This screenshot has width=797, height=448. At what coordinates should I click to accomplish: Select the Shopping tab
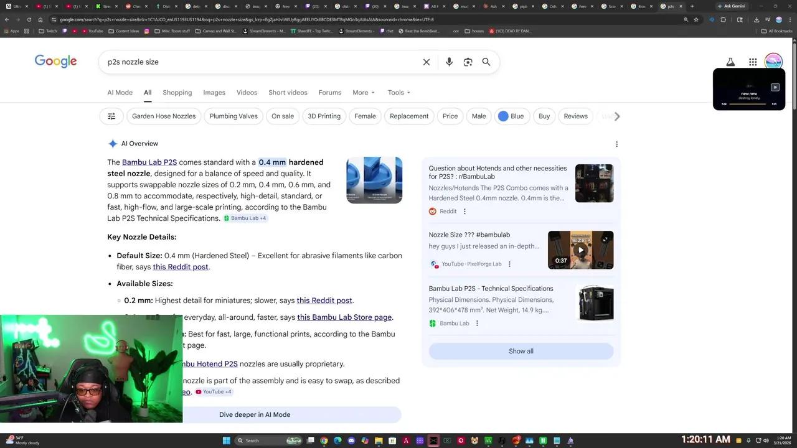point(177,93)
